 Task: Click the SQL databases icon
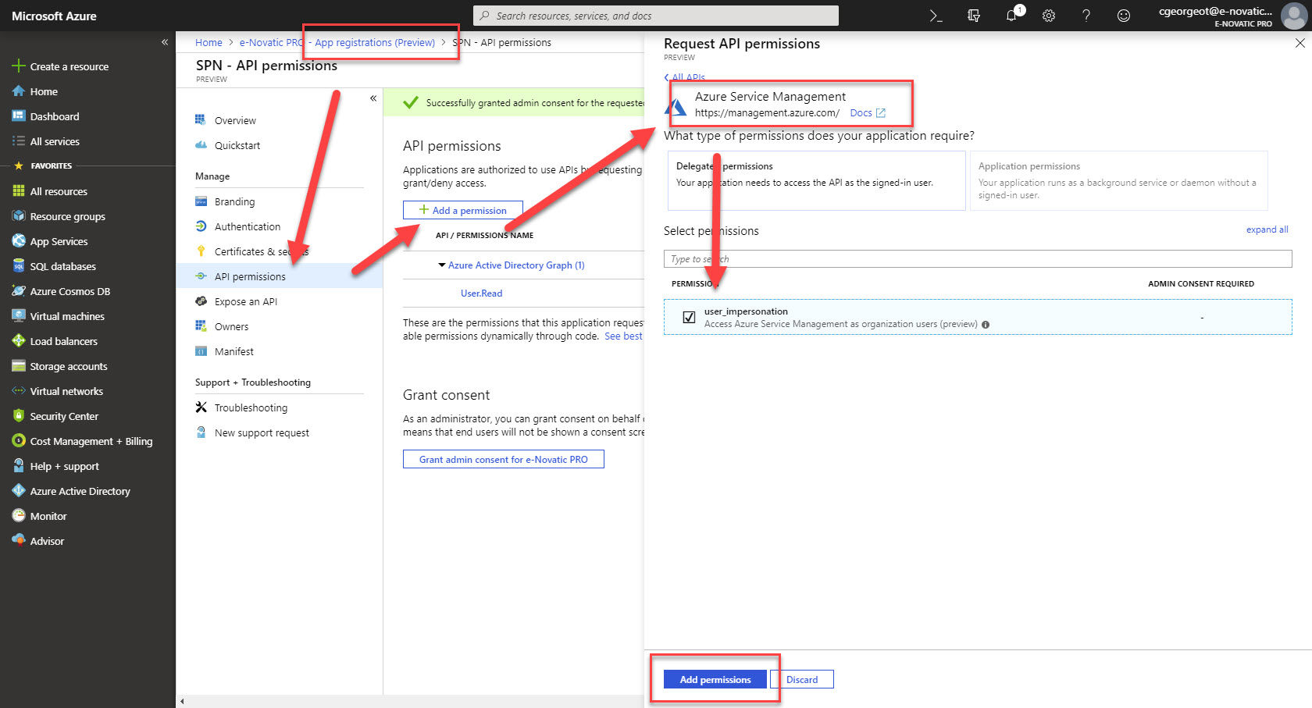pos(19,266)
